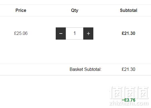
Task: Select the £25.06 unit price
Action: pos(21,33)
